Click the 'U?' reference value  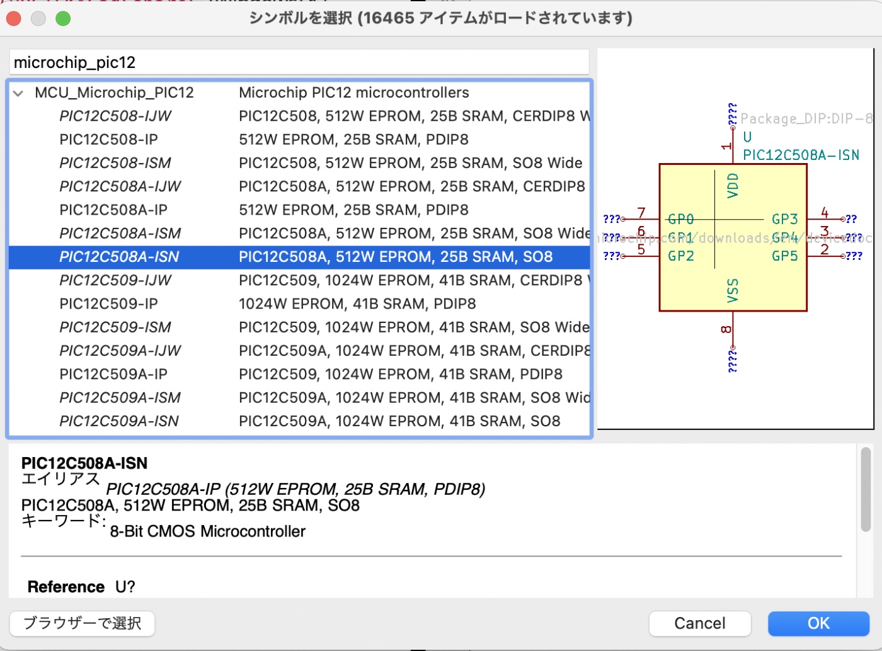tap(125, 587)
